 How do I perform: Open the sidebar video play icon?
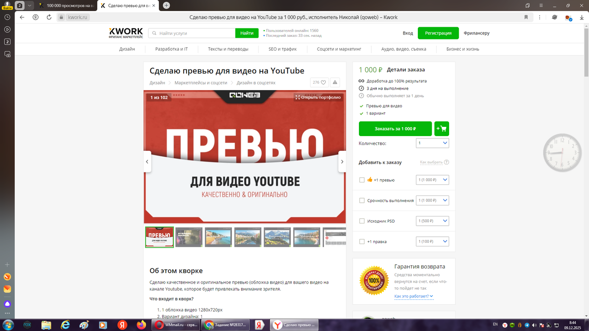pos(7,29)
